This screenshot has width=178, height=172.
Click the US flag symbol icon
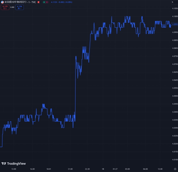click(x=2, y=2)
